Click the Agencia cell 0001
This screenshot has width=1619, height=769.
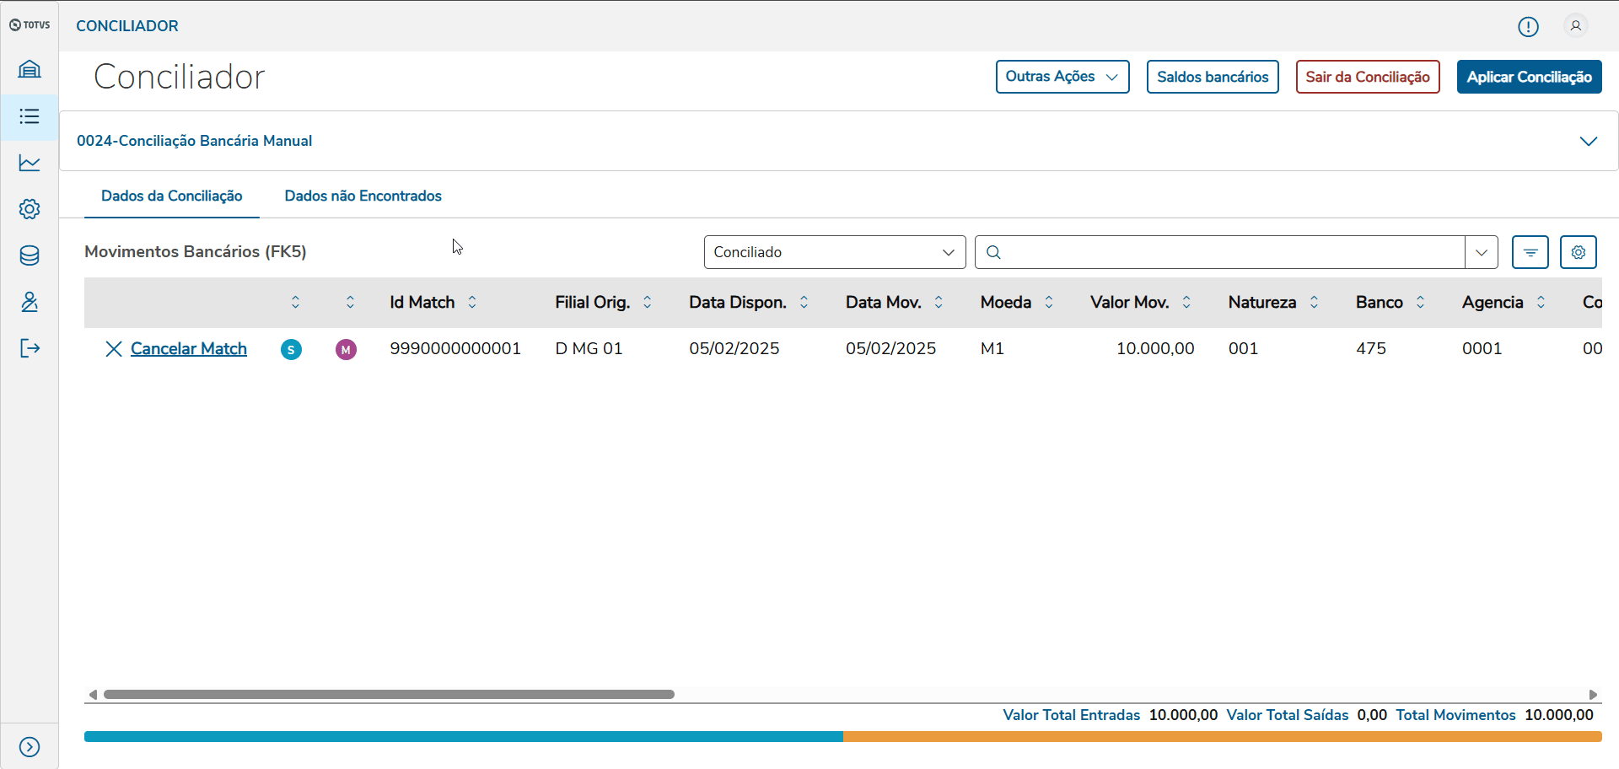[x=1482, y=348]
